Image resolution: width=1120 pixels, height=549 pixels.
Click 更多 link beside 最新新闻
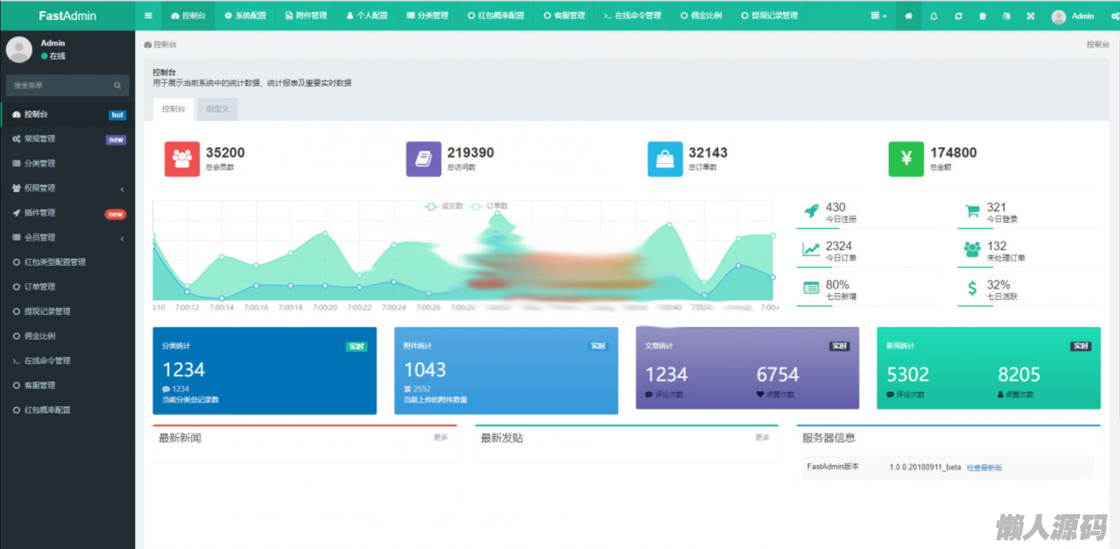(x=440, y=437)
